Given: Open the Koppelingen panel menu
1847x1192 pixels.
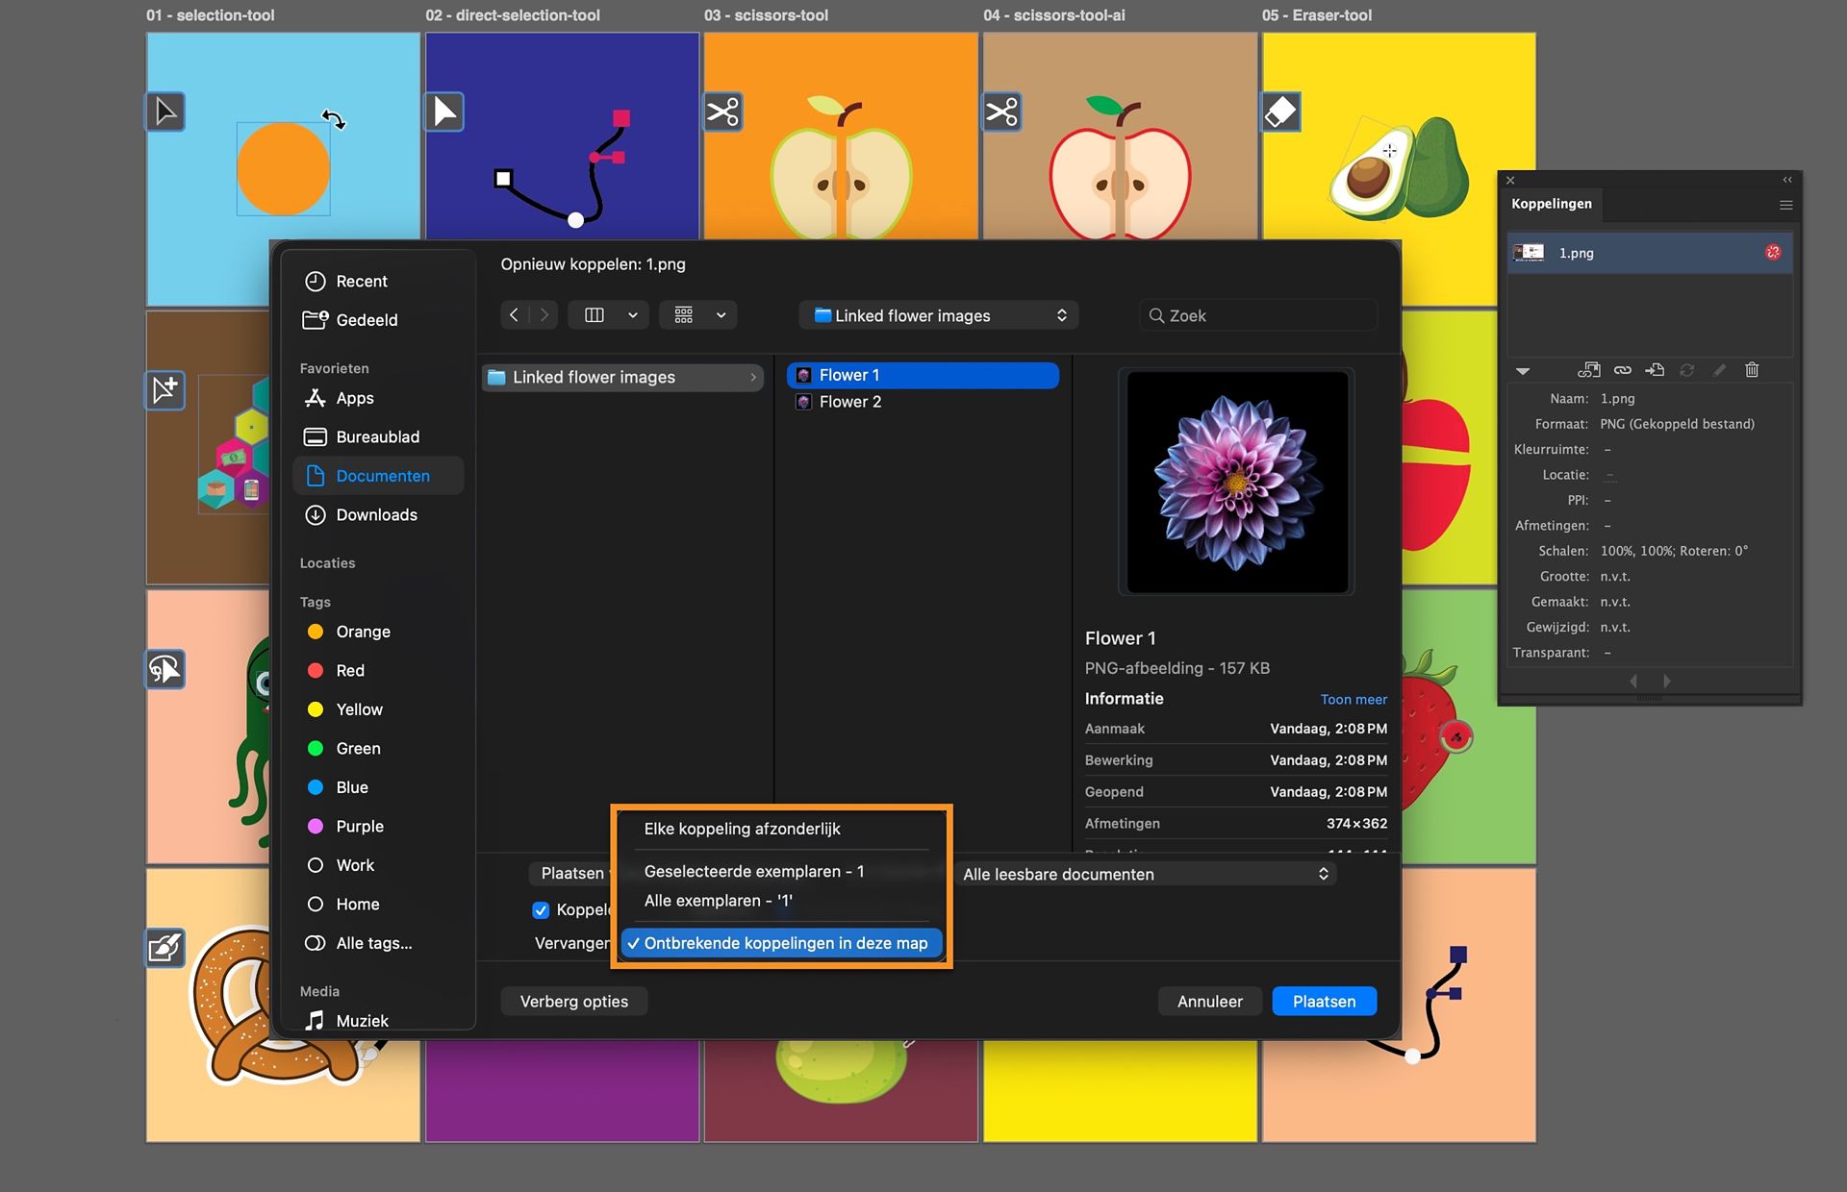Looking at the screenshot, I should [x=1785, y=205].
